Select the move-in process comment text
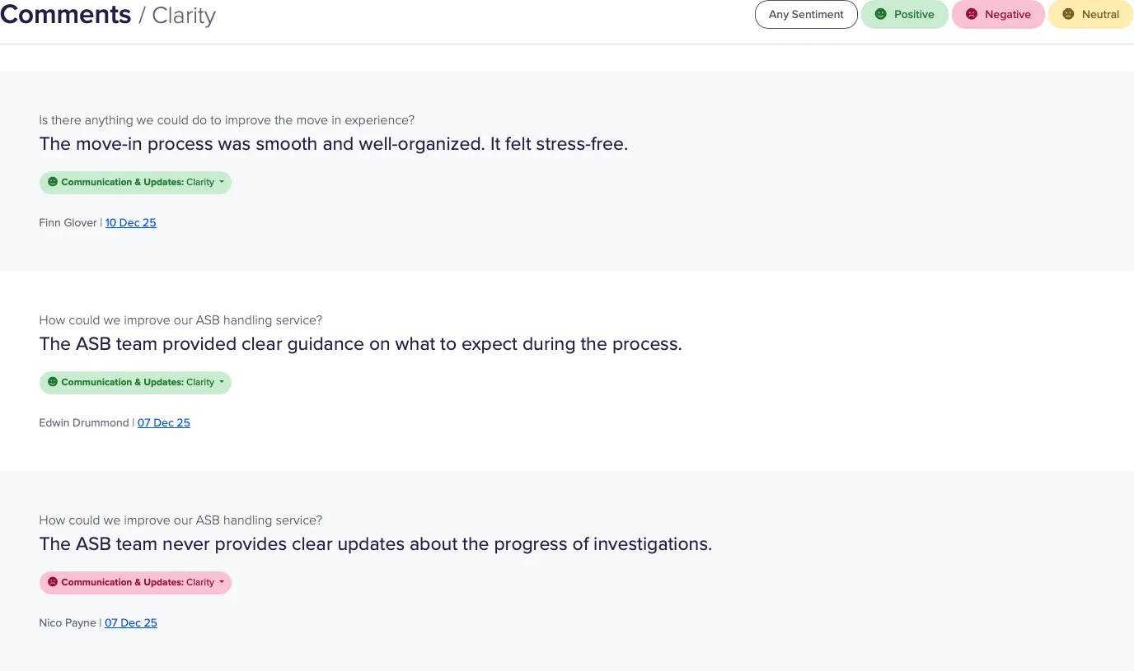Screen dimensions: 1134x671 (x=333, y=143)
